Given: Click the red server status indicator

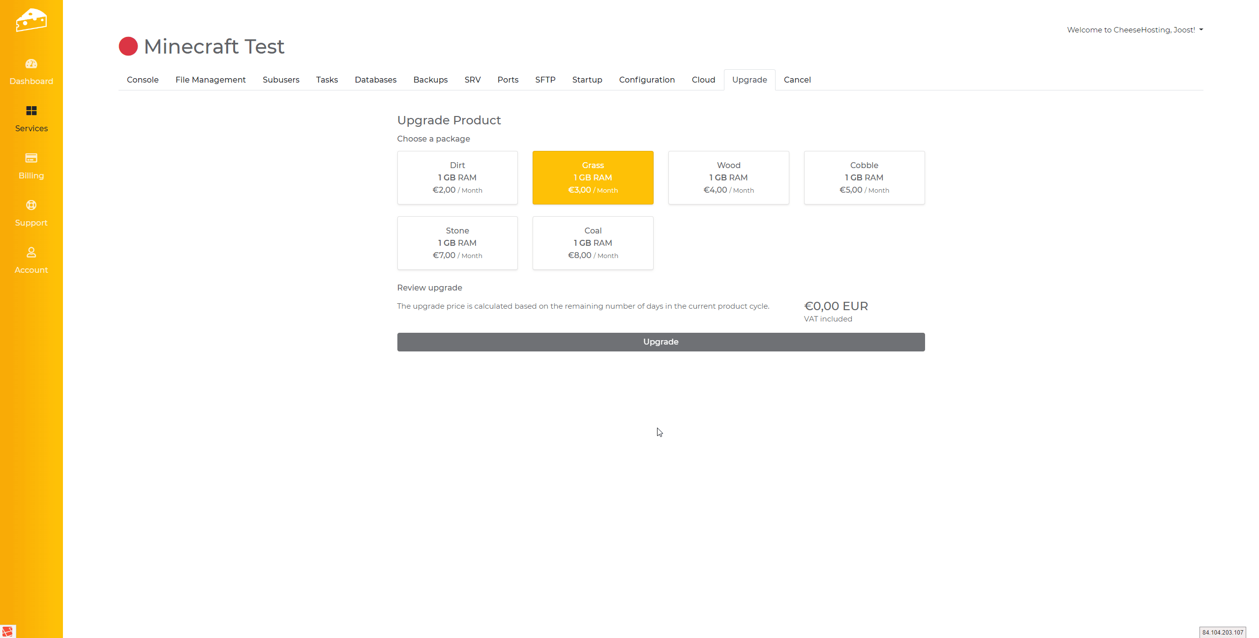Looking at the screenshot, I should (128, 47).
